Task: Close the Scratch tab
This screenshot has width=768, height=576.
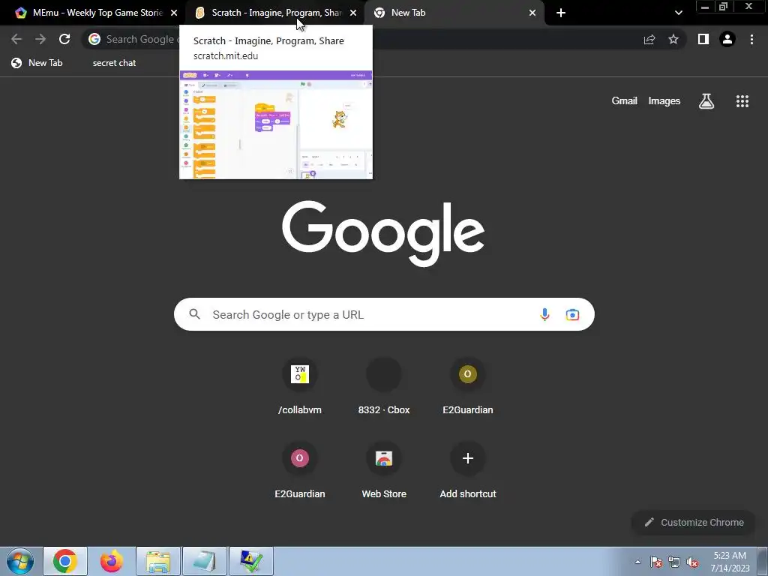Action: click(x=353, y=13)
